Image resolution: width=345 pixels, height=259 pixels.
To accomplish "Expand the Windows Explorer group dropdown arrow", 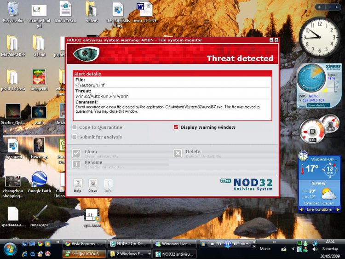I will (149, 254).
